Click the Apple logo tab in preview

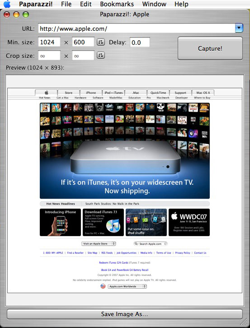[46, 92]
